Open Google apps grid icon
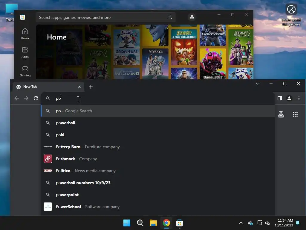The image size is (306, 230). (x=295, y=114)
